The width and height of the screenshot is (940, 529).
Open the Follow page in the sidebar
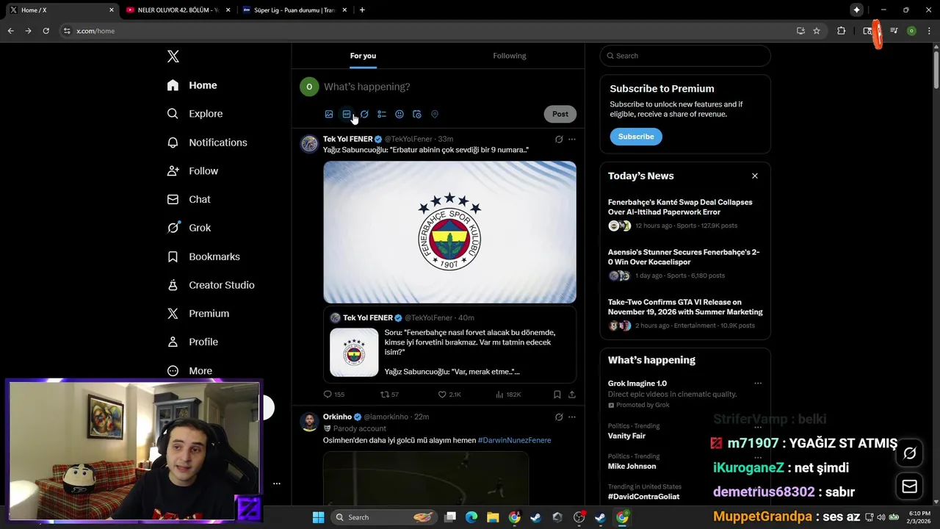[192, 171]
